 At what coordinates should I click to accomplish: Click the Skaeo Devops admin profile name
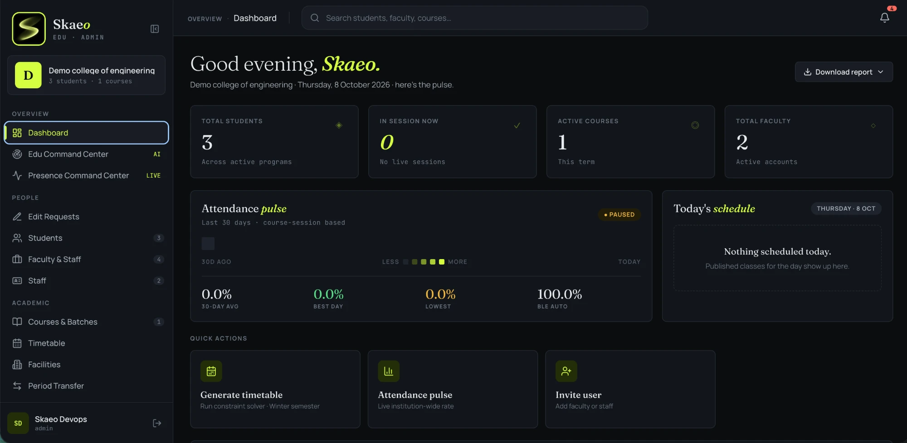click(61, 419)
